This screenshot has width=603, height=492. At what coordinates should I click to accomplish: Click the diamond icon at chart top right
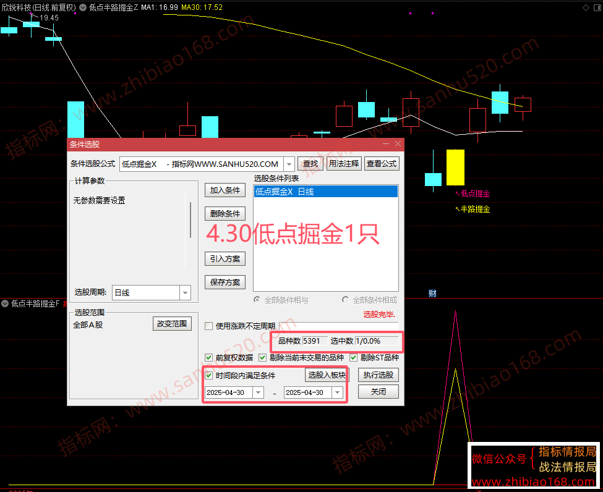click(586, 7)
